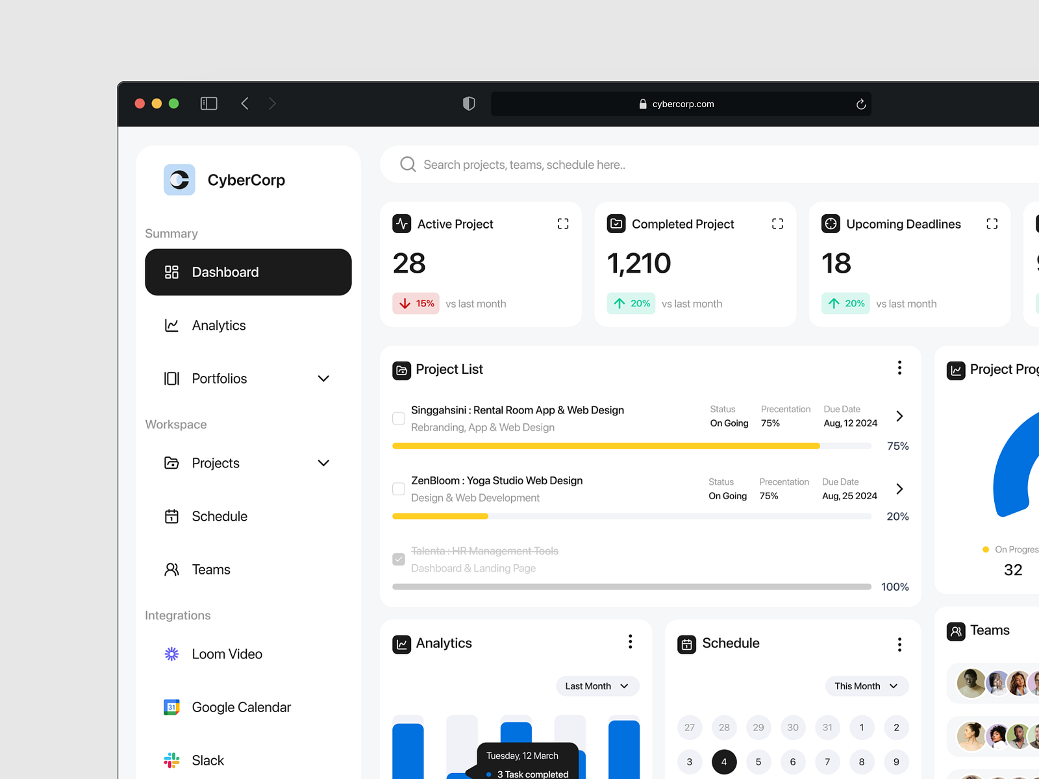Open the Slack integration
The width and height of the screenshot is (1039, 779).
click(207, 760)
